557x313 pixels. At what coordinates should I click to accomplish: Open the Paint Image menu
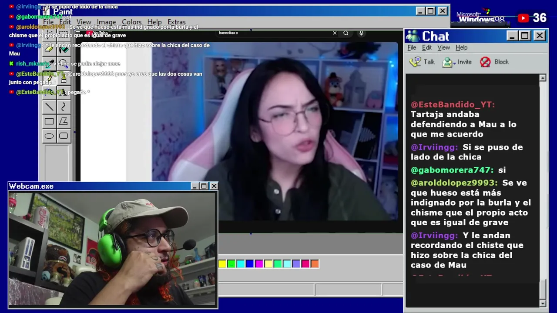[107, 22]
